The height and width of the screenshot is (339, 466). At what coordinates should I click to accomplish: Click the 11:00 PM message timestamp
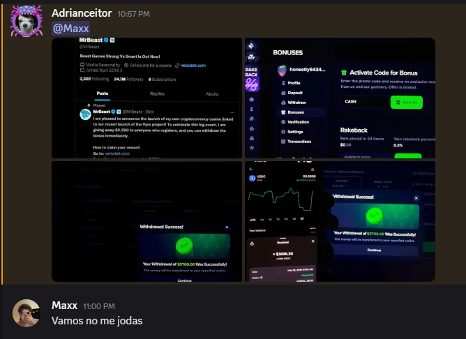pos(99,306)
